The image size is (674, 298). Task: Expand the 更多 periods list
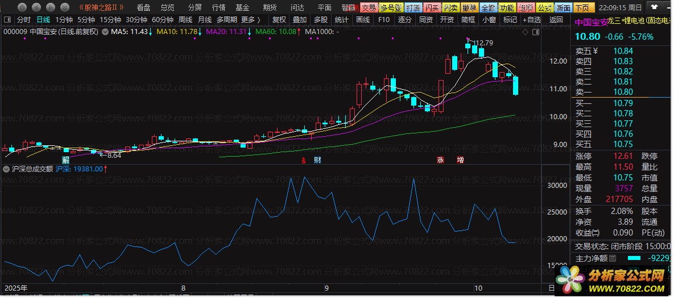click(x=251, y=20)
